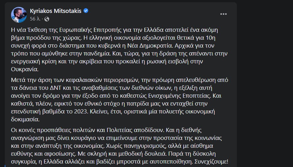The height and width of the screenshot is (167, 293).
Task: Click the word "Ουκρανία." ending first paragraph
Action: click(x=25, y=69)
